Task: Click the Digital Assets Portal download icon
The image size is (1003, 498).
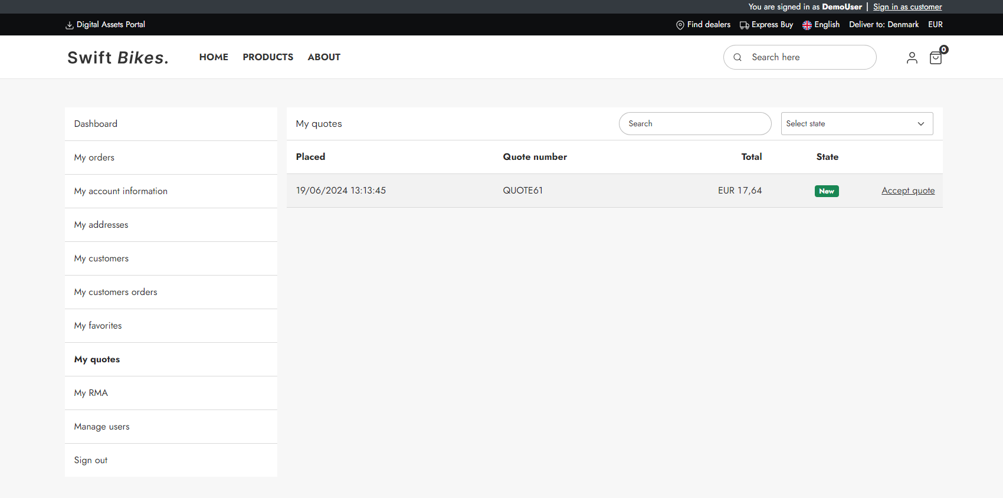Action: click(x=70, y=25)
